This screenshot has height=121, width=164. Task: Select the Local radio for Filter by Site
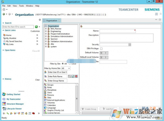(x=70, y=64)
